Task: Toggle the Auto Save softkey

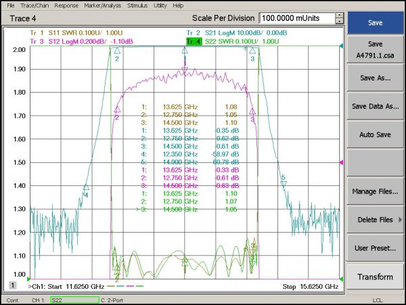Action: pos(375,135)
